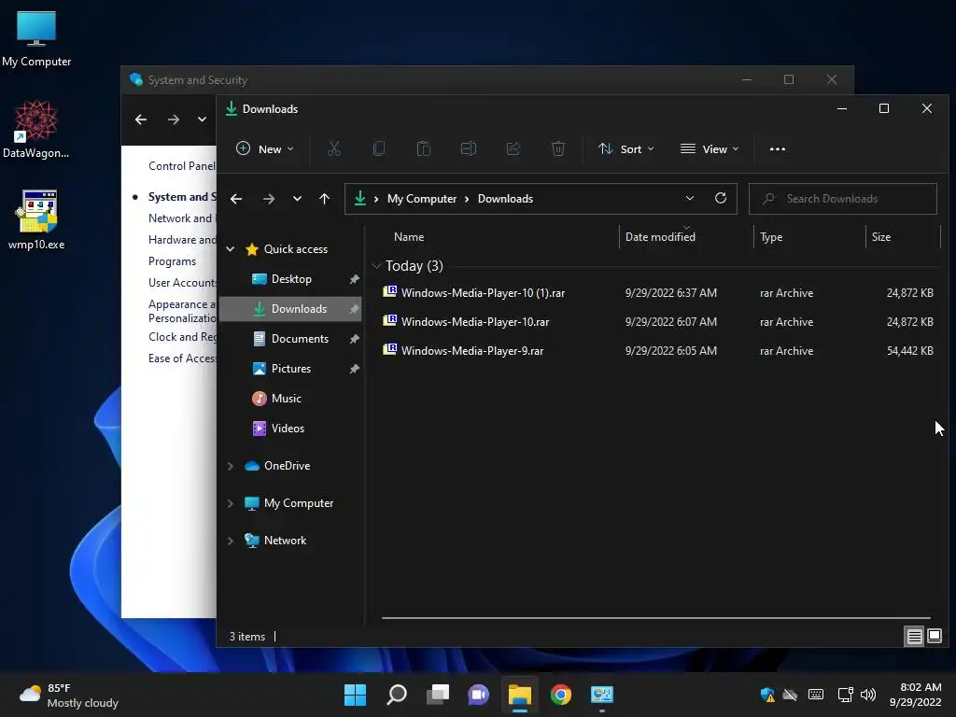Go back in Downloads window
This screenshot has width=956, height=717.
[236, 199]
